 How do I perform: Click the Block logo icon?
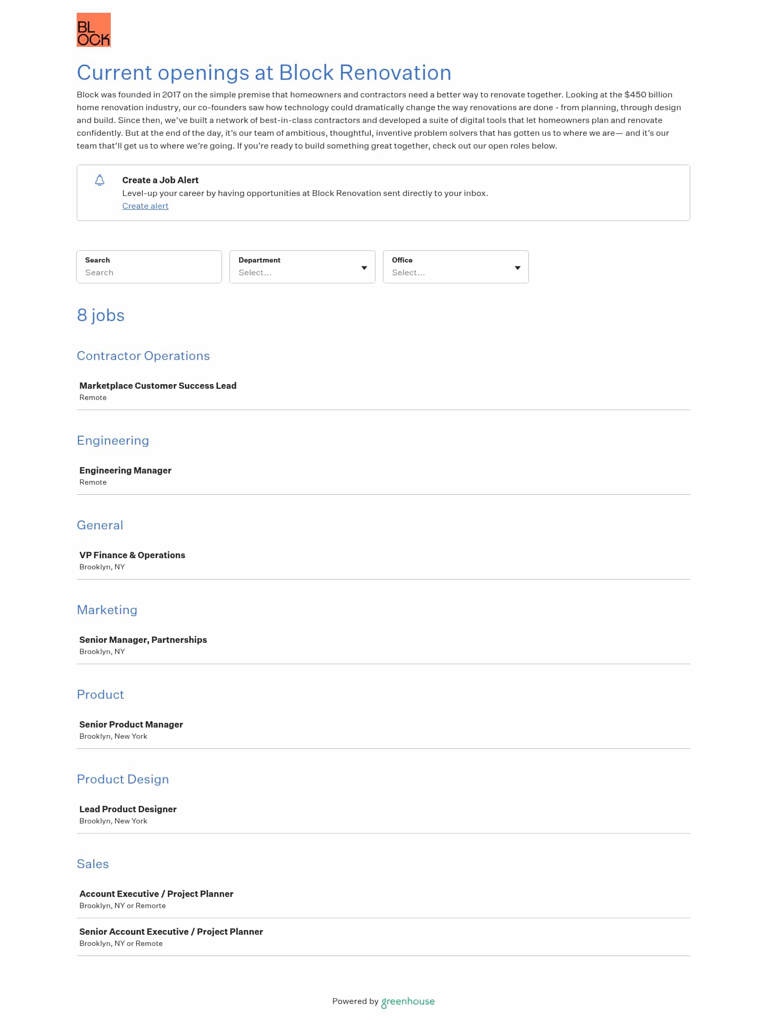[x=94, y=30]
